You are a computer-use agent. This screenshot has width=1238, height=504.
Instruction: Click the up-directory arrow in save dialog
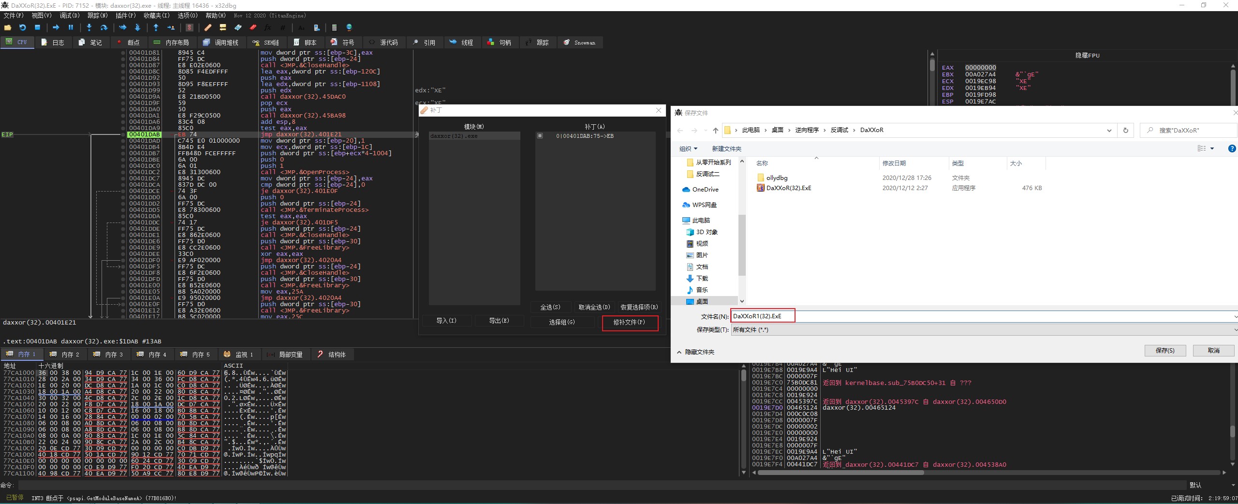click(x=715, y=130)
